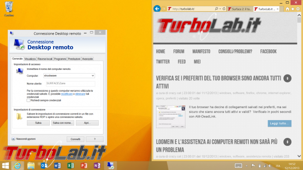This screenshot has height=170, width=303.
Task: Click the 'Apri...' button
Action: click(x=87, y=123)
